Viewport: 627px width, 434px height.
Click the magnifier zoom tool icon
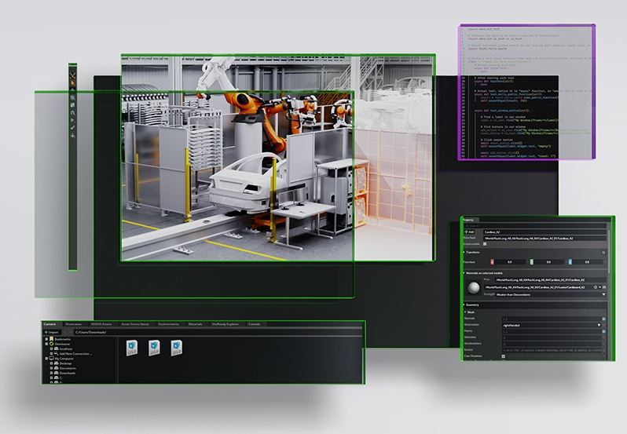coord(72,99)
